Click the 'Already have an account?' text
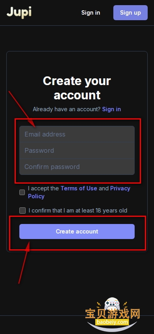Image resolution: width=154 pixels, height=334 pixels. [66, 109]
